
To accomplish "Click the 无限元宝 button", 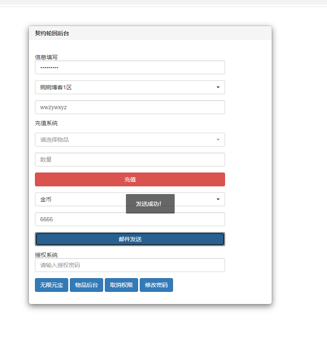I will pos(52,285).
